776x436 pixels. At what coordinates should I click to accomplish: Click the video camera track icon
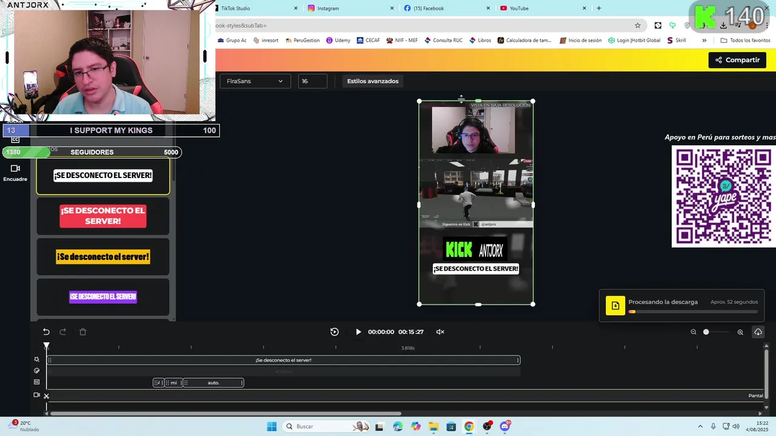37,395
